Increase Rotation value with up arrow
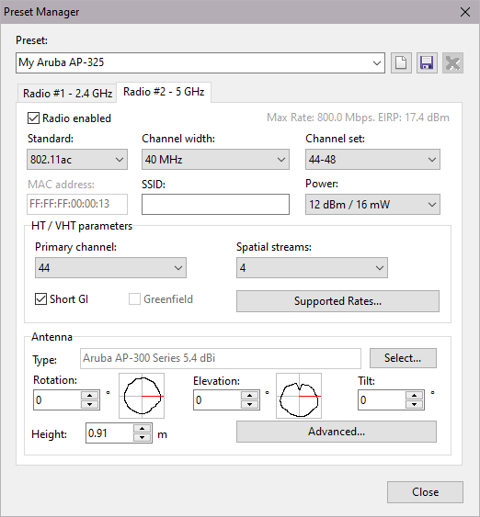 [x=89, y=396]
